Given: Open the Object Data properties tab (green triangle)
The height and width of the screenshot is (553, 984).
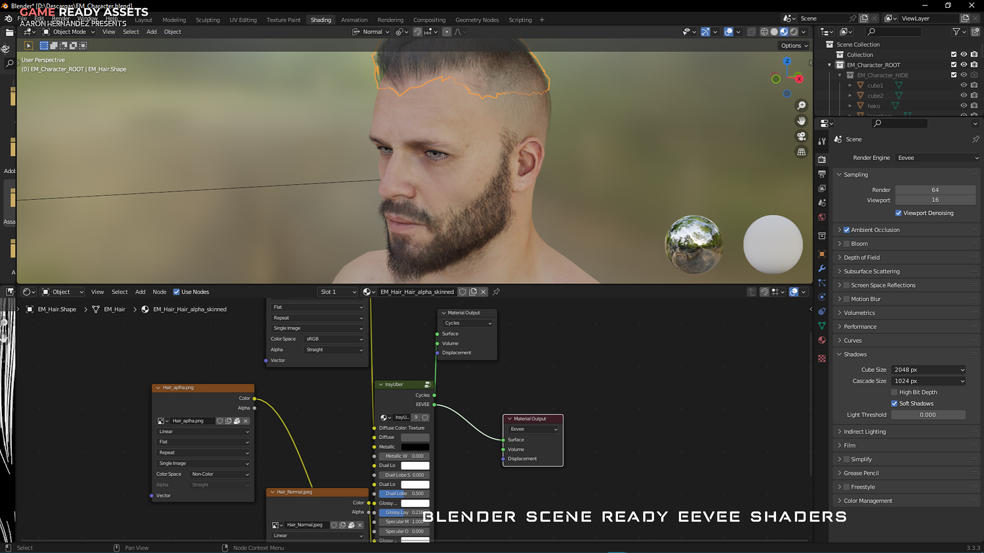Looking at the screenshot, I should click(x=822, y=326).
